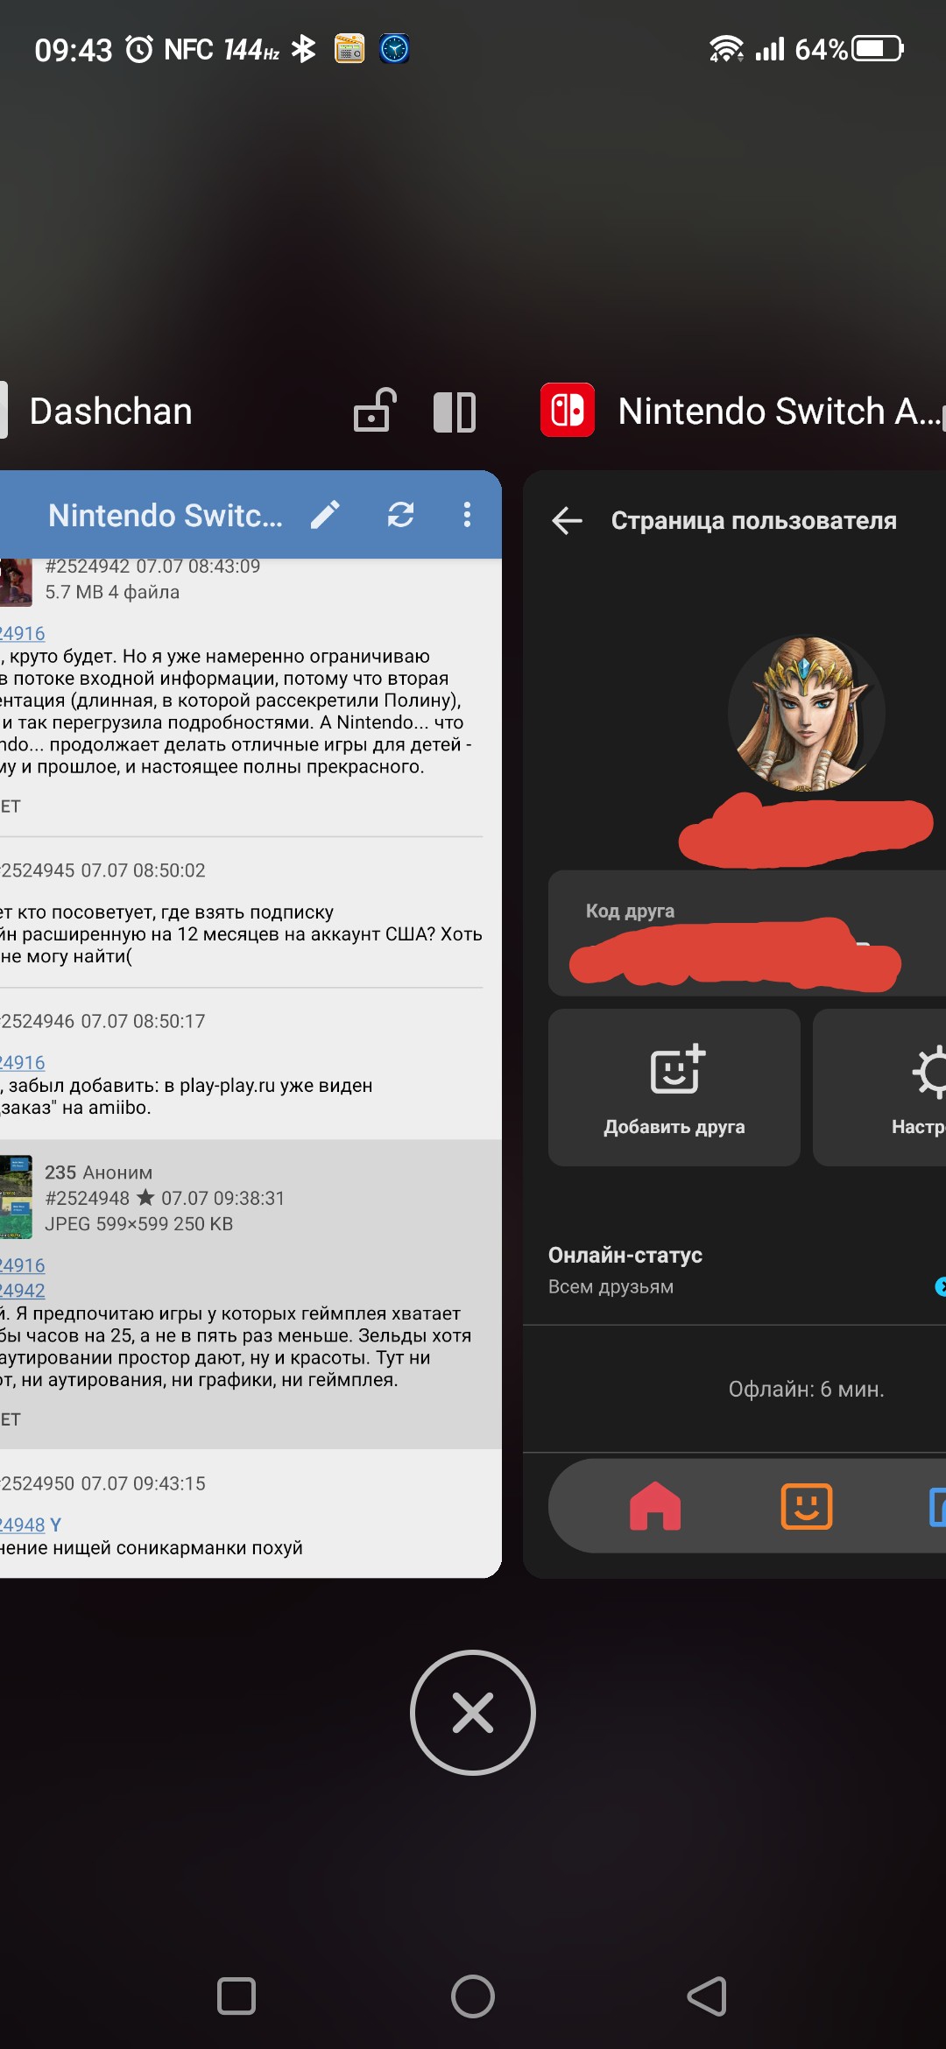Screen dimensions: 946x2049
Task: Tap the Nintendo Switch app logo icon
Action: tap(568, 410)
